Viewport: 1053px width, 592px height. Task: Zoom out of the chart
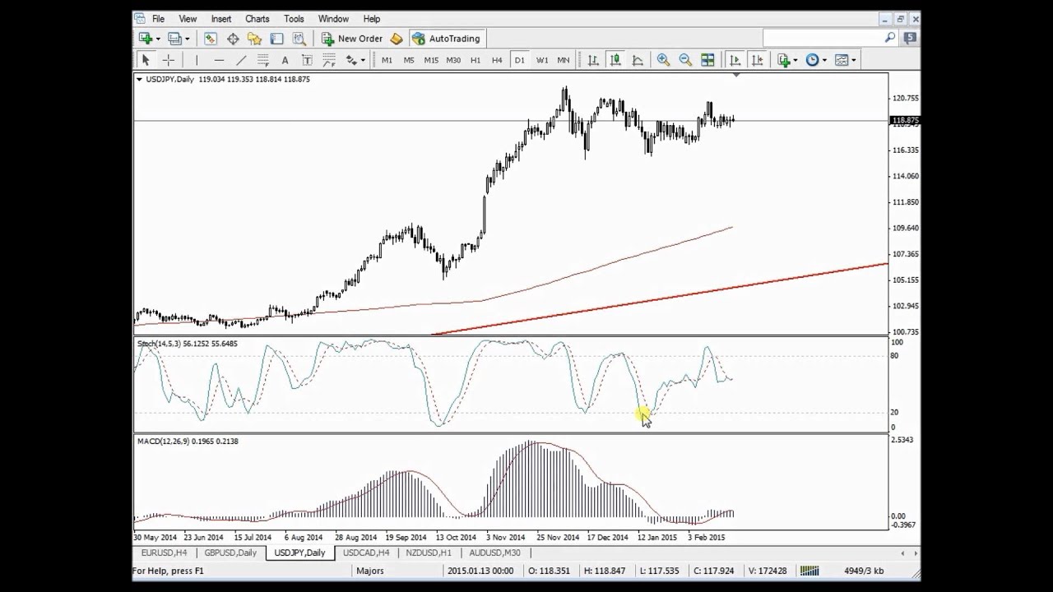point(685,60)
